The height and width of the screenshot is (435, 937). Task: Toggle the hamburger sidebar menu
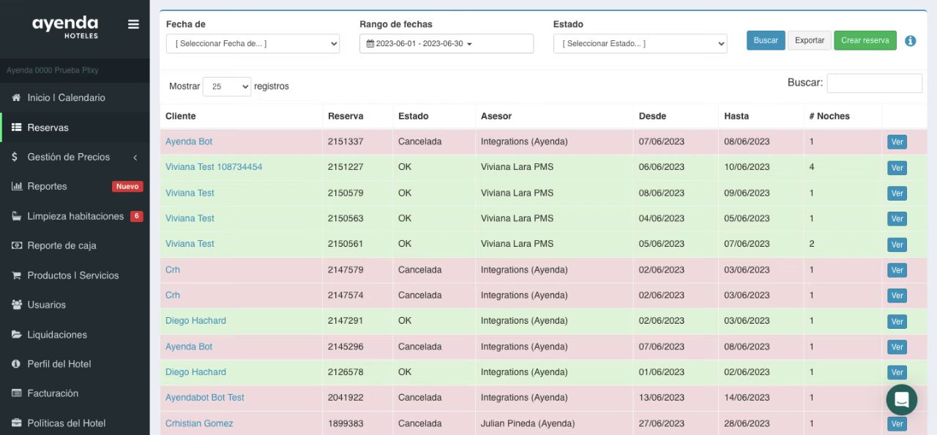pyautogui.click(x=133, y=24)
